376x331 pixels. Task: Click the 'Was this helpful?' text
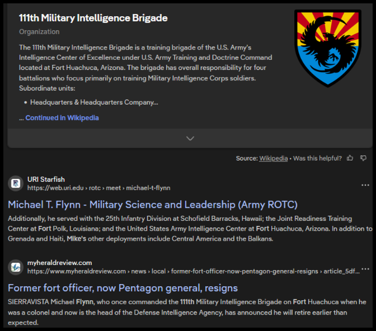click(318, 158)
